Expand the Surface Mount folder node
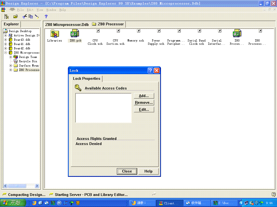 coord(11,66)
